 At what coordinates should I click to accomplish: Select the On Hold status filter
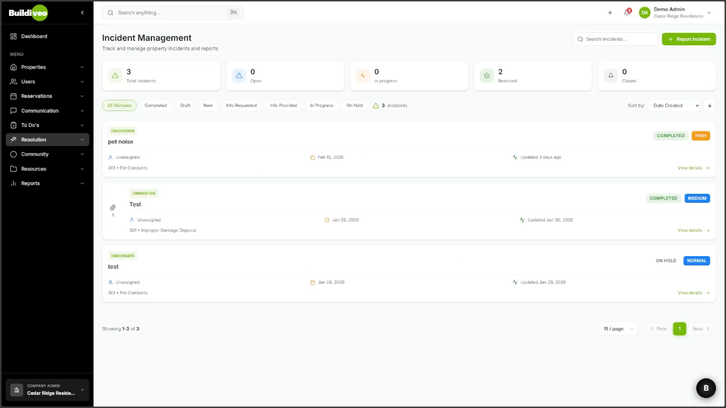coord(354,105)
